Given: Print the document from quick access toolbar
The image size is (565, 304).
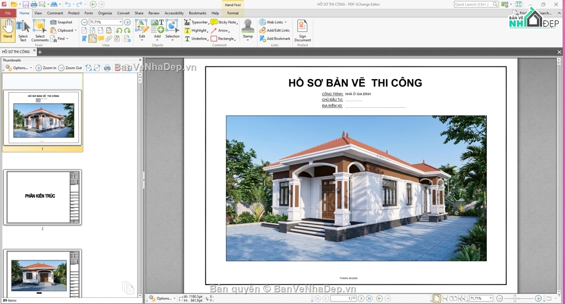Looking at the screenshot, I should pyautogui.click(x=34, y=4).
